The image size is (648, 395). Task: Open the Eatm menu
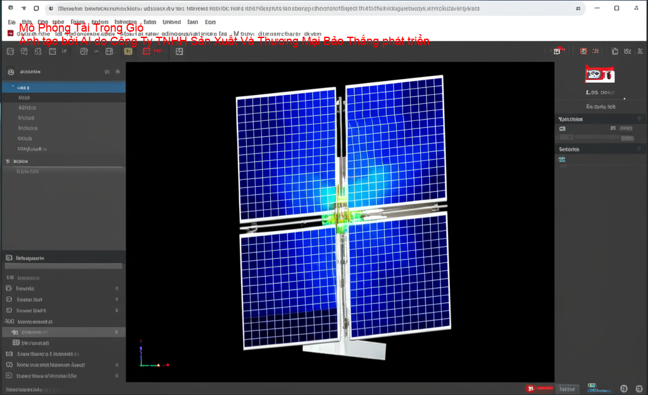[150, 22]
